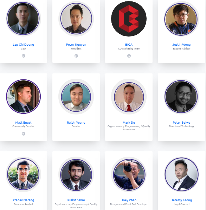Click Lap Chi Duong's profile photo
Viewport: 206px width, 210px height.
pos(23,19)
